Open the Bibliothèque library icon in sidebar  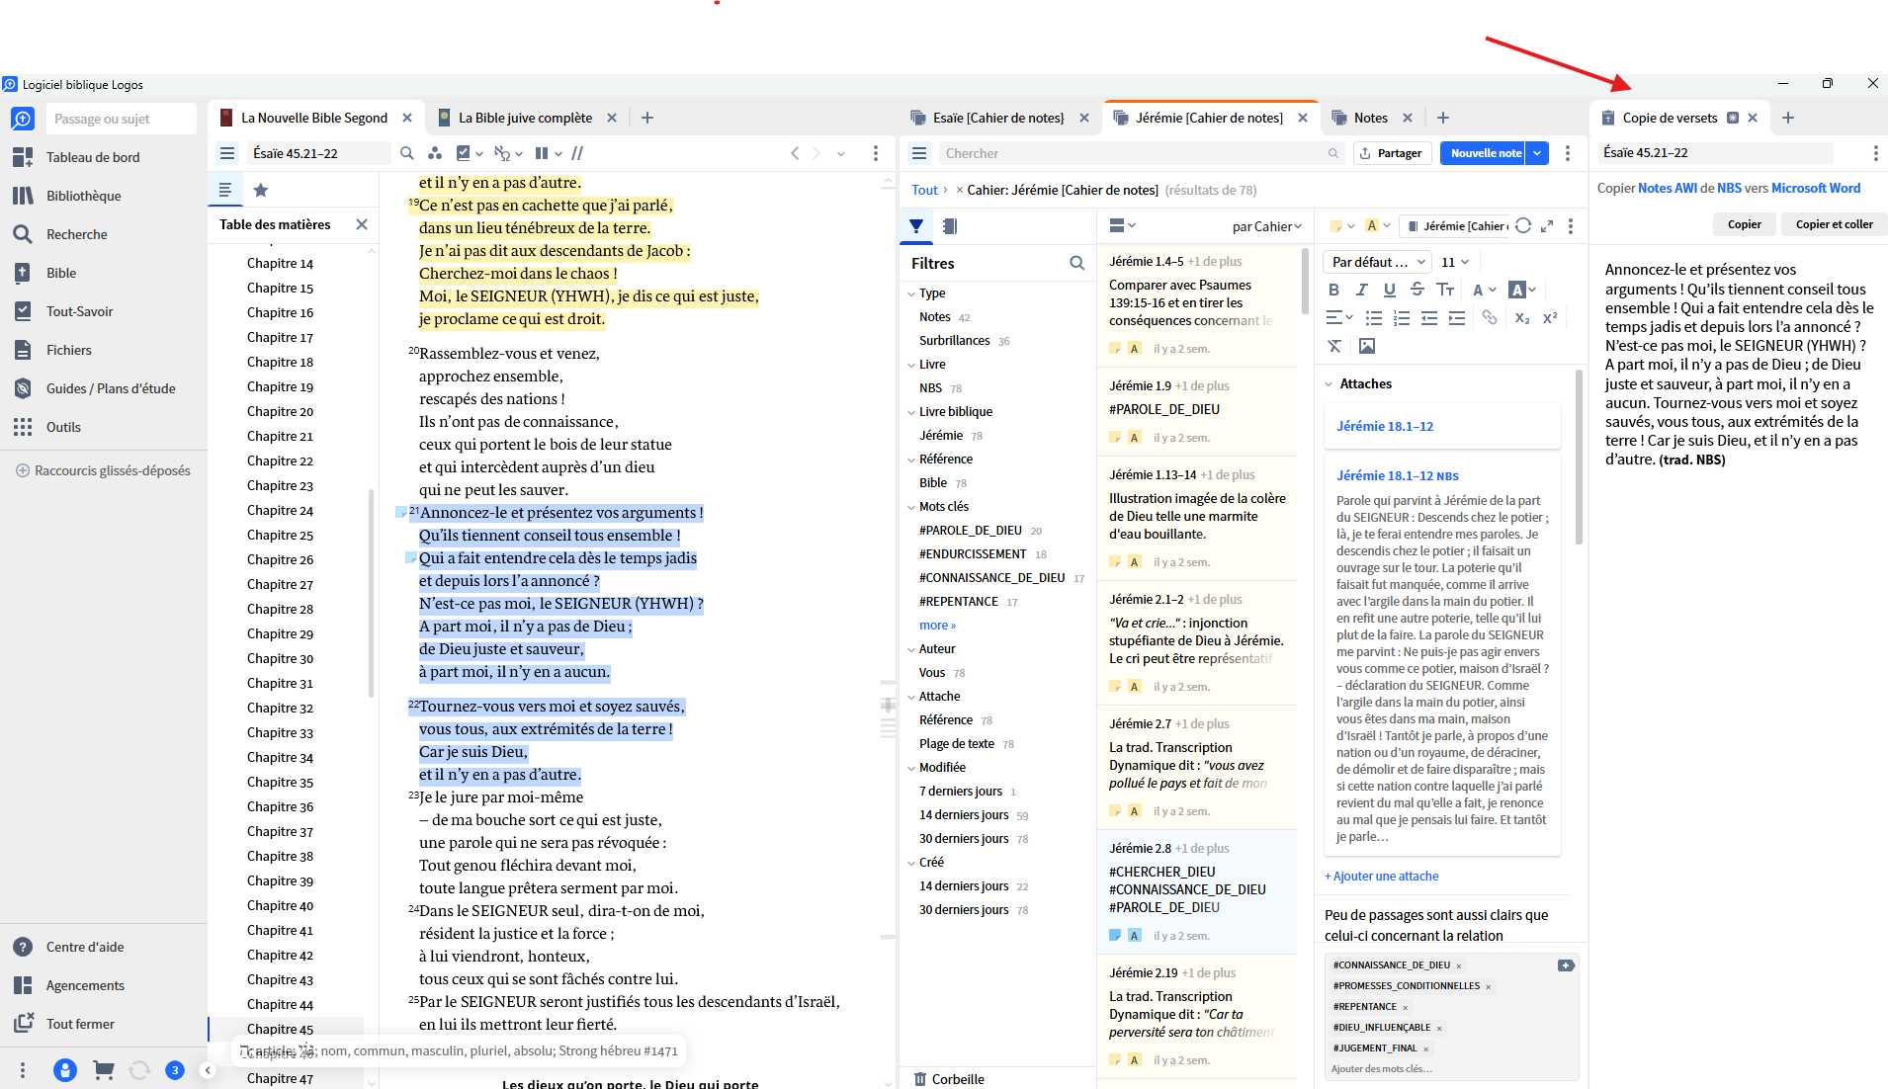tap(23, 196)
